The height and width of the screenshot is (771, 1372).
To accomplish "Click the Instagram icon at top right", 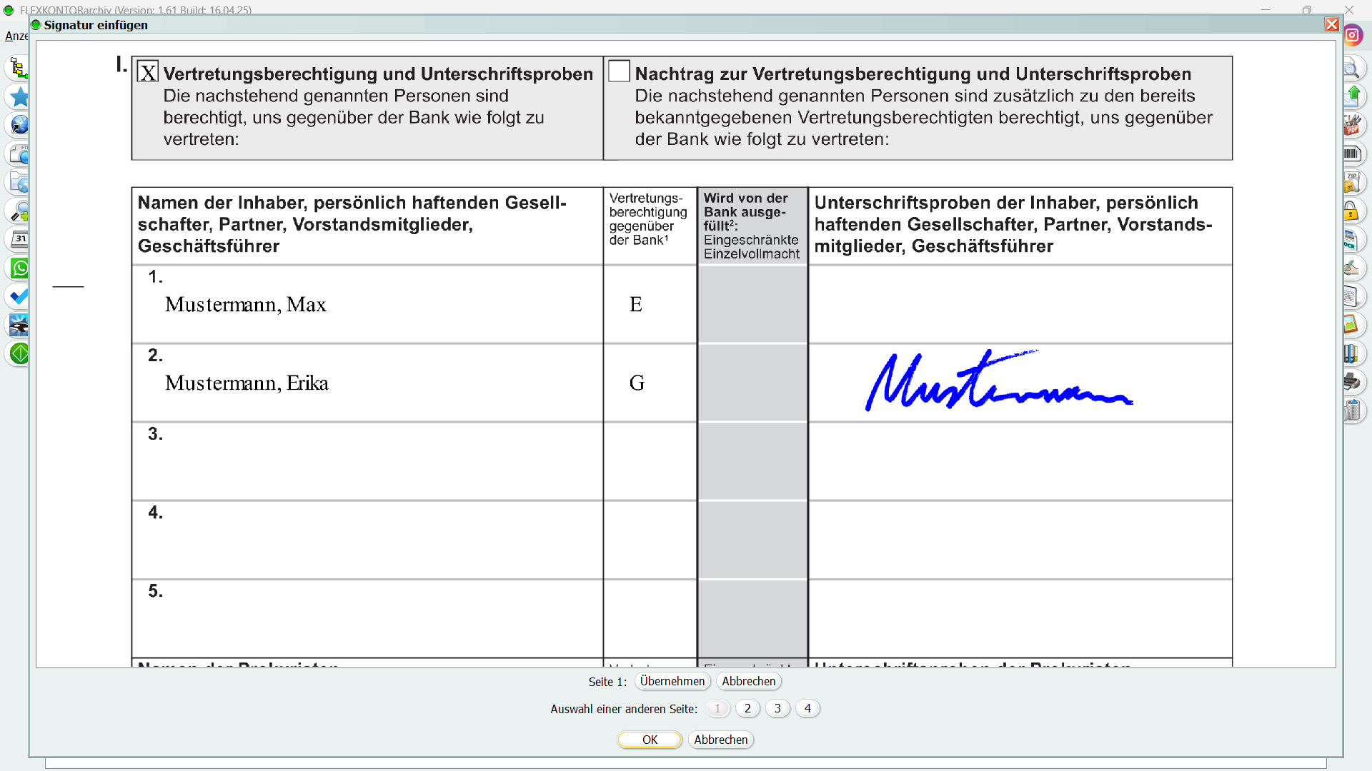I will (x=1353, y=35).
